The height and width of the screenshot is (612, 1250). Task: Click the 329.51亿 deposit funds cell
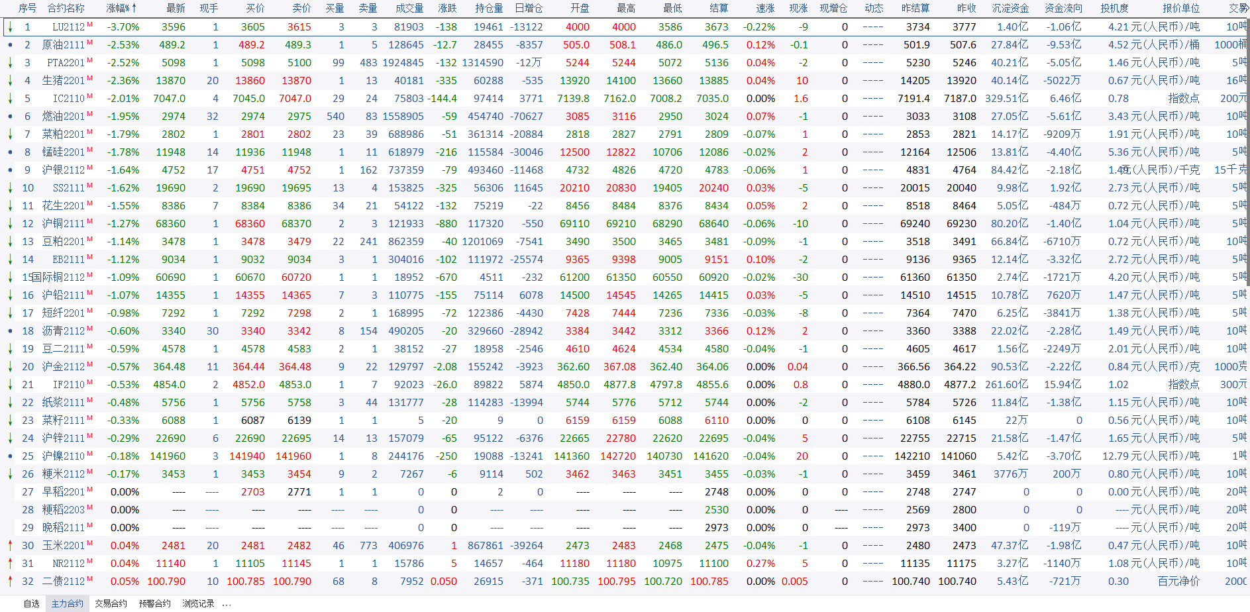click(x=1007, y=99)
